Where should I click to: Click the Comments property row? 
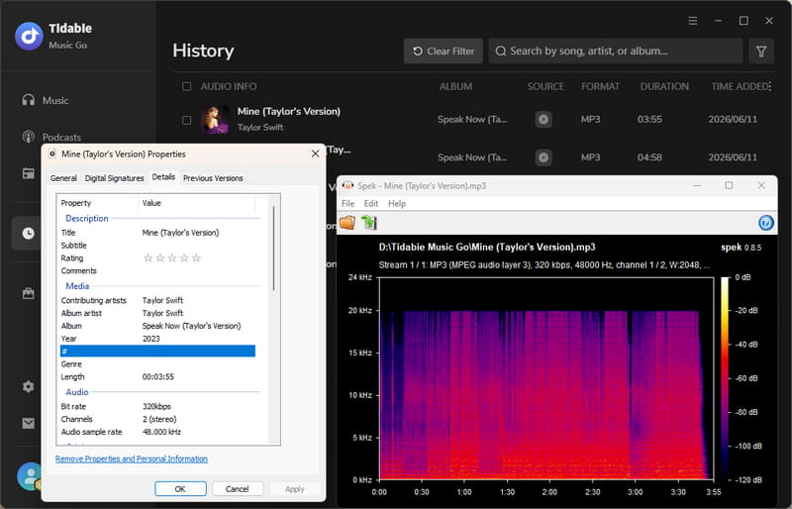157,270
